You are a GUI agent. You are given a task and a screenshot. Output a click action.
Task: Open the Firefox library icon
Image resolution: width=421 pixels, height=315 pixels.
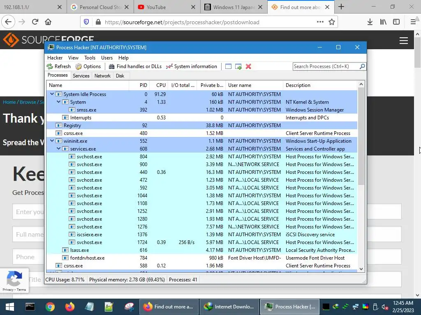pos(383,22)
